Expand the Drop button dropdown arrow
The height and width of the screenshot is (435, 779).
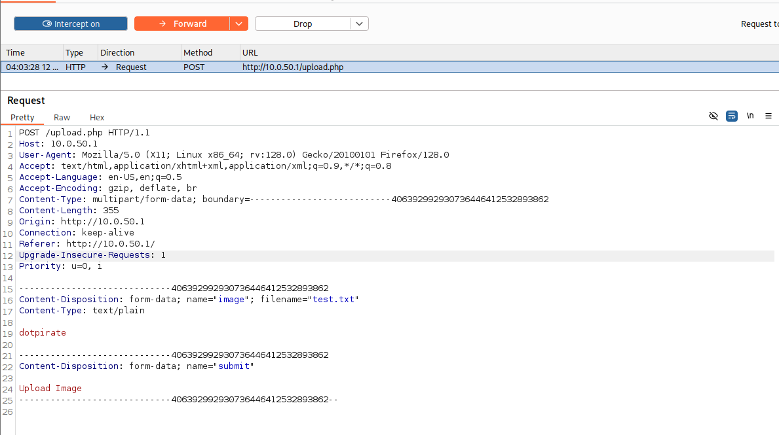click(359, 24)
